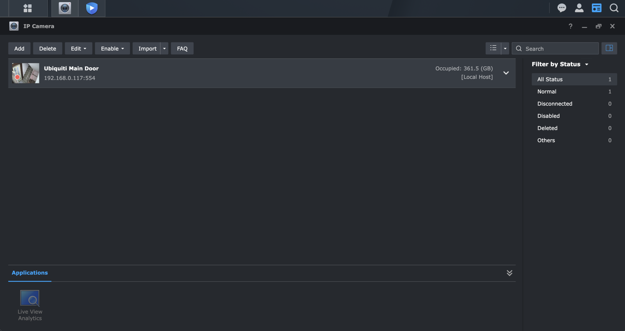Open the main menu grid icon
This screenshot has height=331, width=625.
[x=28, y=8]
